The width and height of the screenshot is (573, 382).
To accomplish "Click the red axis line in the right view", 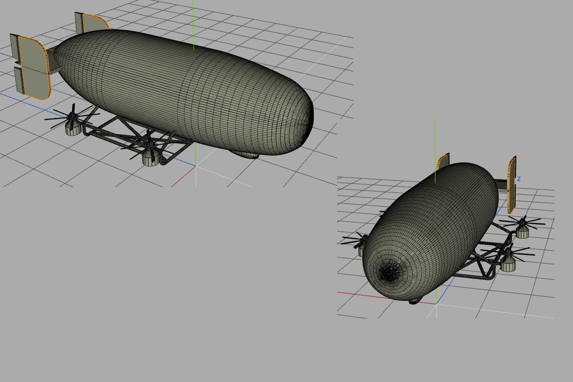I will 386,297.
